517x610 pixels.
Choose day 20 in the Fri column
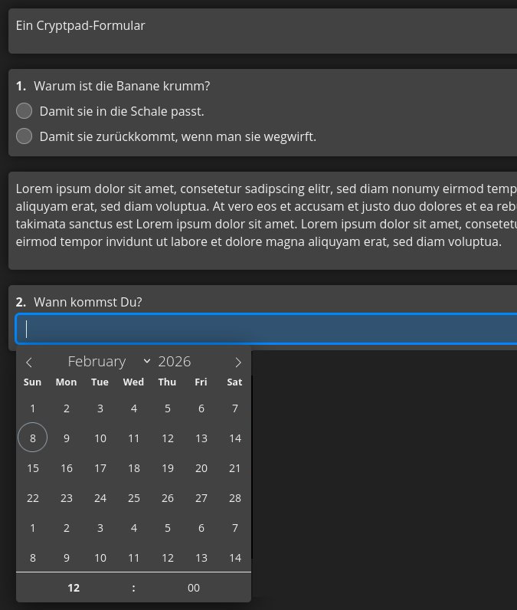click(x=201, y=468)
